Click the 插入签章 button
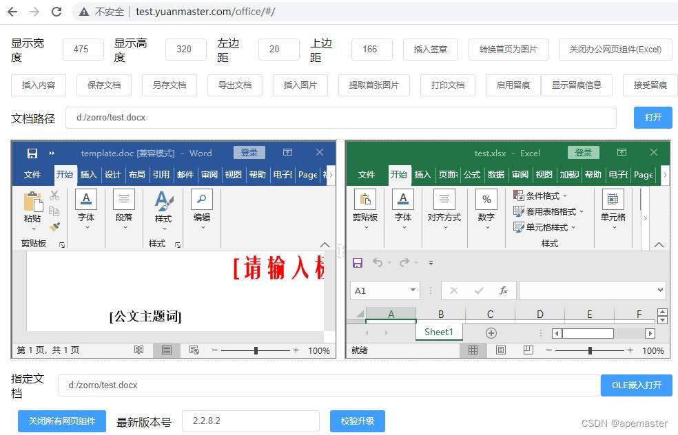Screen dimensions: 678x435 point(430,50)
